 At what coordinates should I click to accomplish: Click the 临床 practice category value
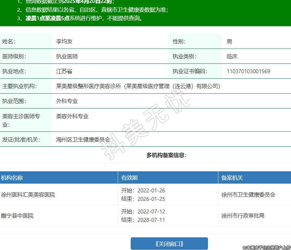[232, 56]
